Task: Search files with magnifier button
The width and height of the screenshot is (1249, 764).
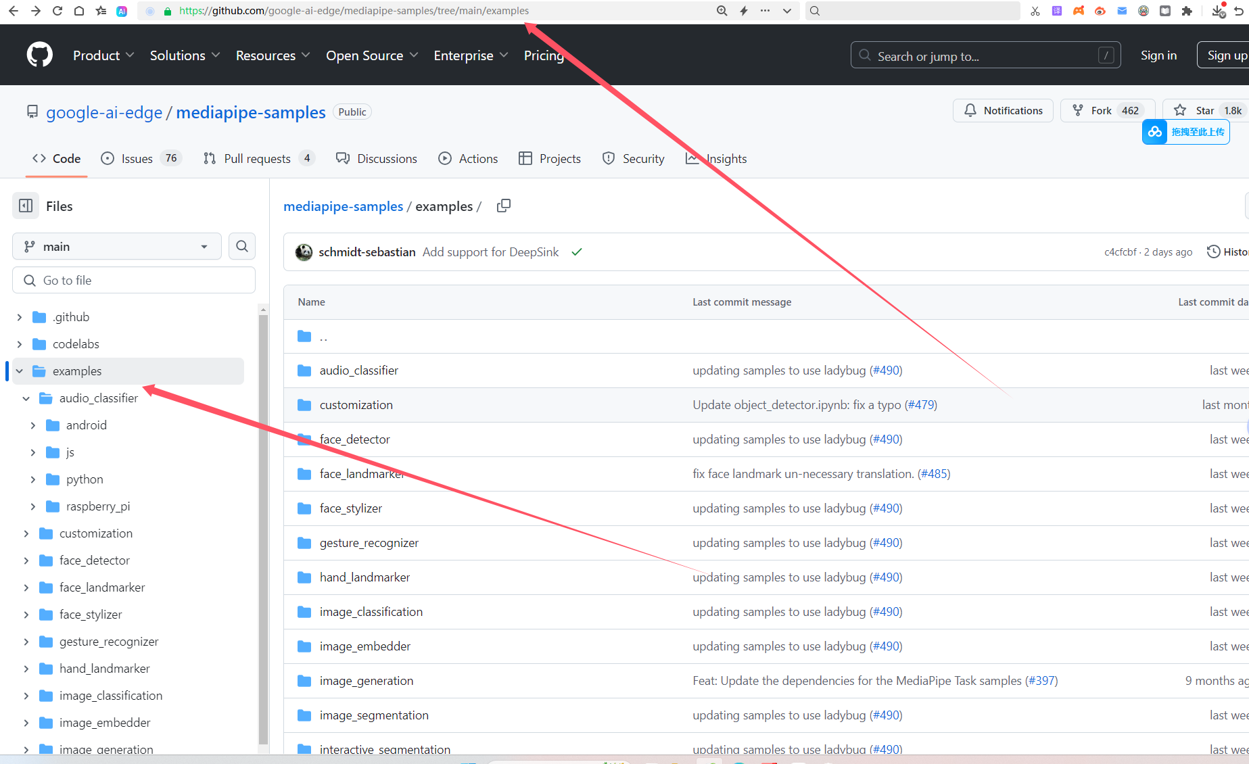Action: [242, 246]
